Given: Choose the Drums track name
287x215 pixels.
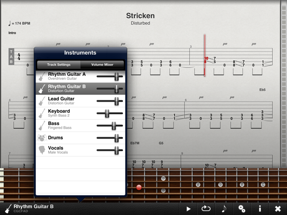Looking at the screenshot, I should coord(55,137).
